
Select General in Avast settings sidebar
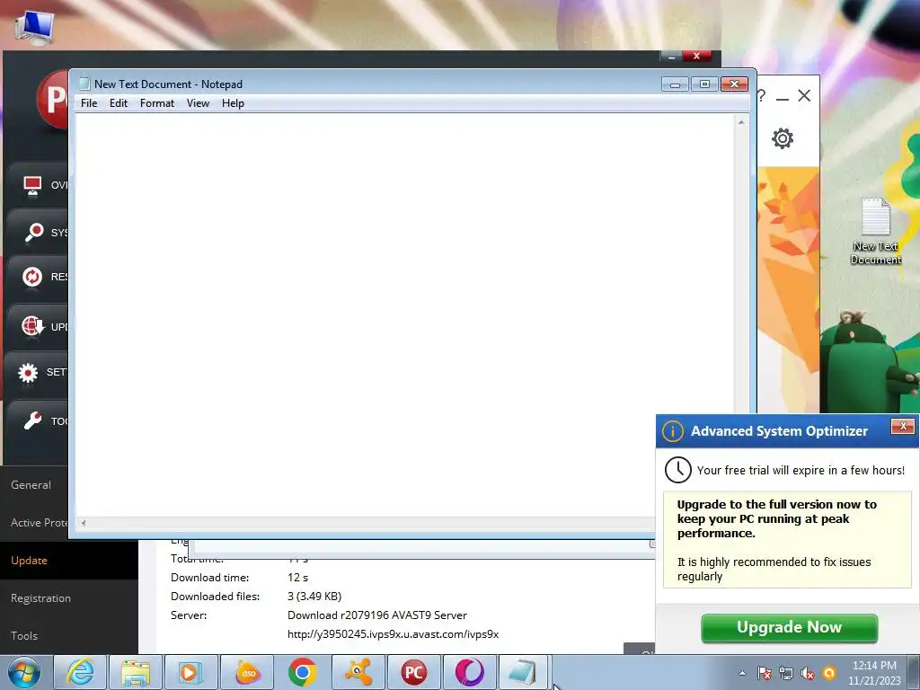[31, 485]
